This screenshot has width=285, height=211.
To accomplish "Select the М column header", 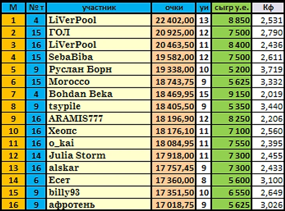I will pyautogui.click(x=13, y=8).
